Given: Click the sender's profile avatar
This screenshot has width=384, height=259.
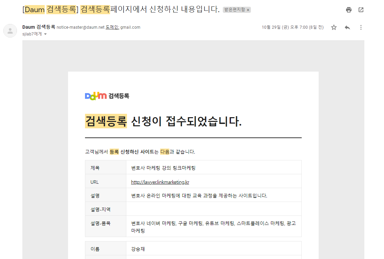Looking at the screenshot, I should pyautogui.click(x=10, y=31).
